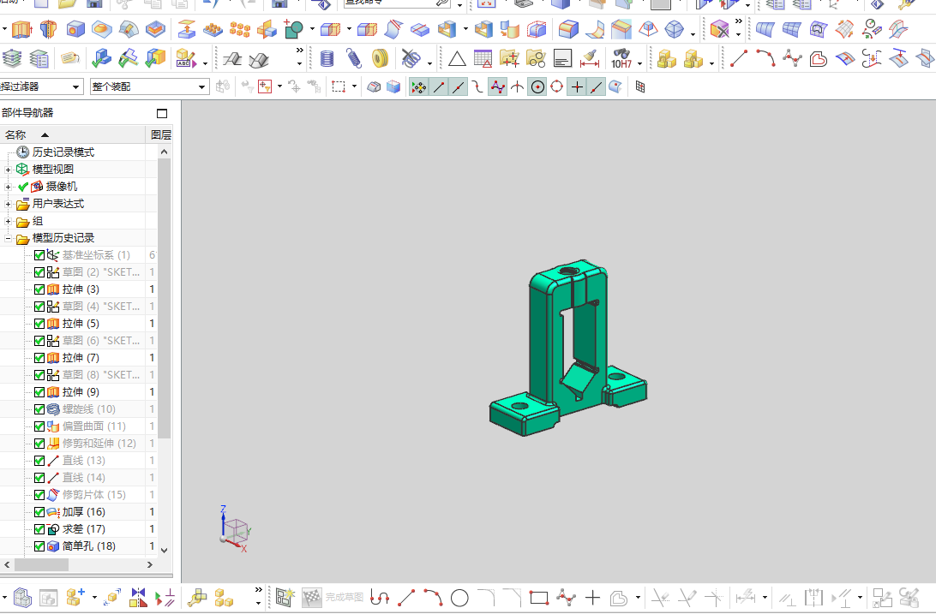
Task: Click the yellow coil spring icon
Action: [x=381, y=58]
